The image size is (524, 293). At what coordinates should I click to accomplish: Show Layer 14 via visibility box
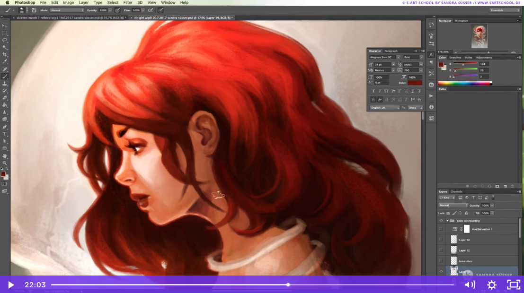tap(441, 240)
